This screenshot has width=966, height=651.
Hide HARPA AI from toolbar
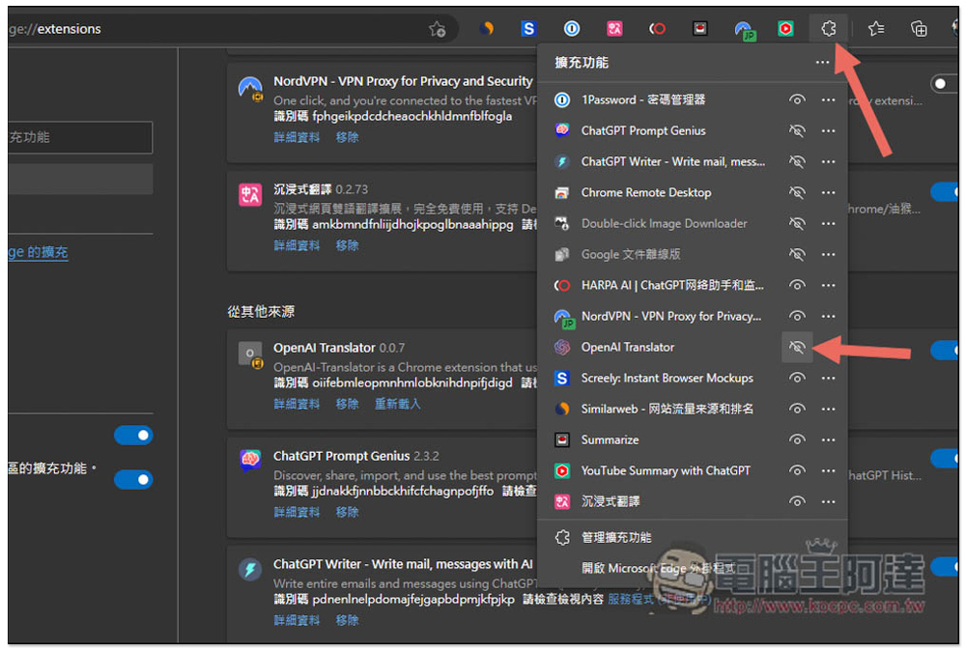pyautogui.click(x=797, y=285)
